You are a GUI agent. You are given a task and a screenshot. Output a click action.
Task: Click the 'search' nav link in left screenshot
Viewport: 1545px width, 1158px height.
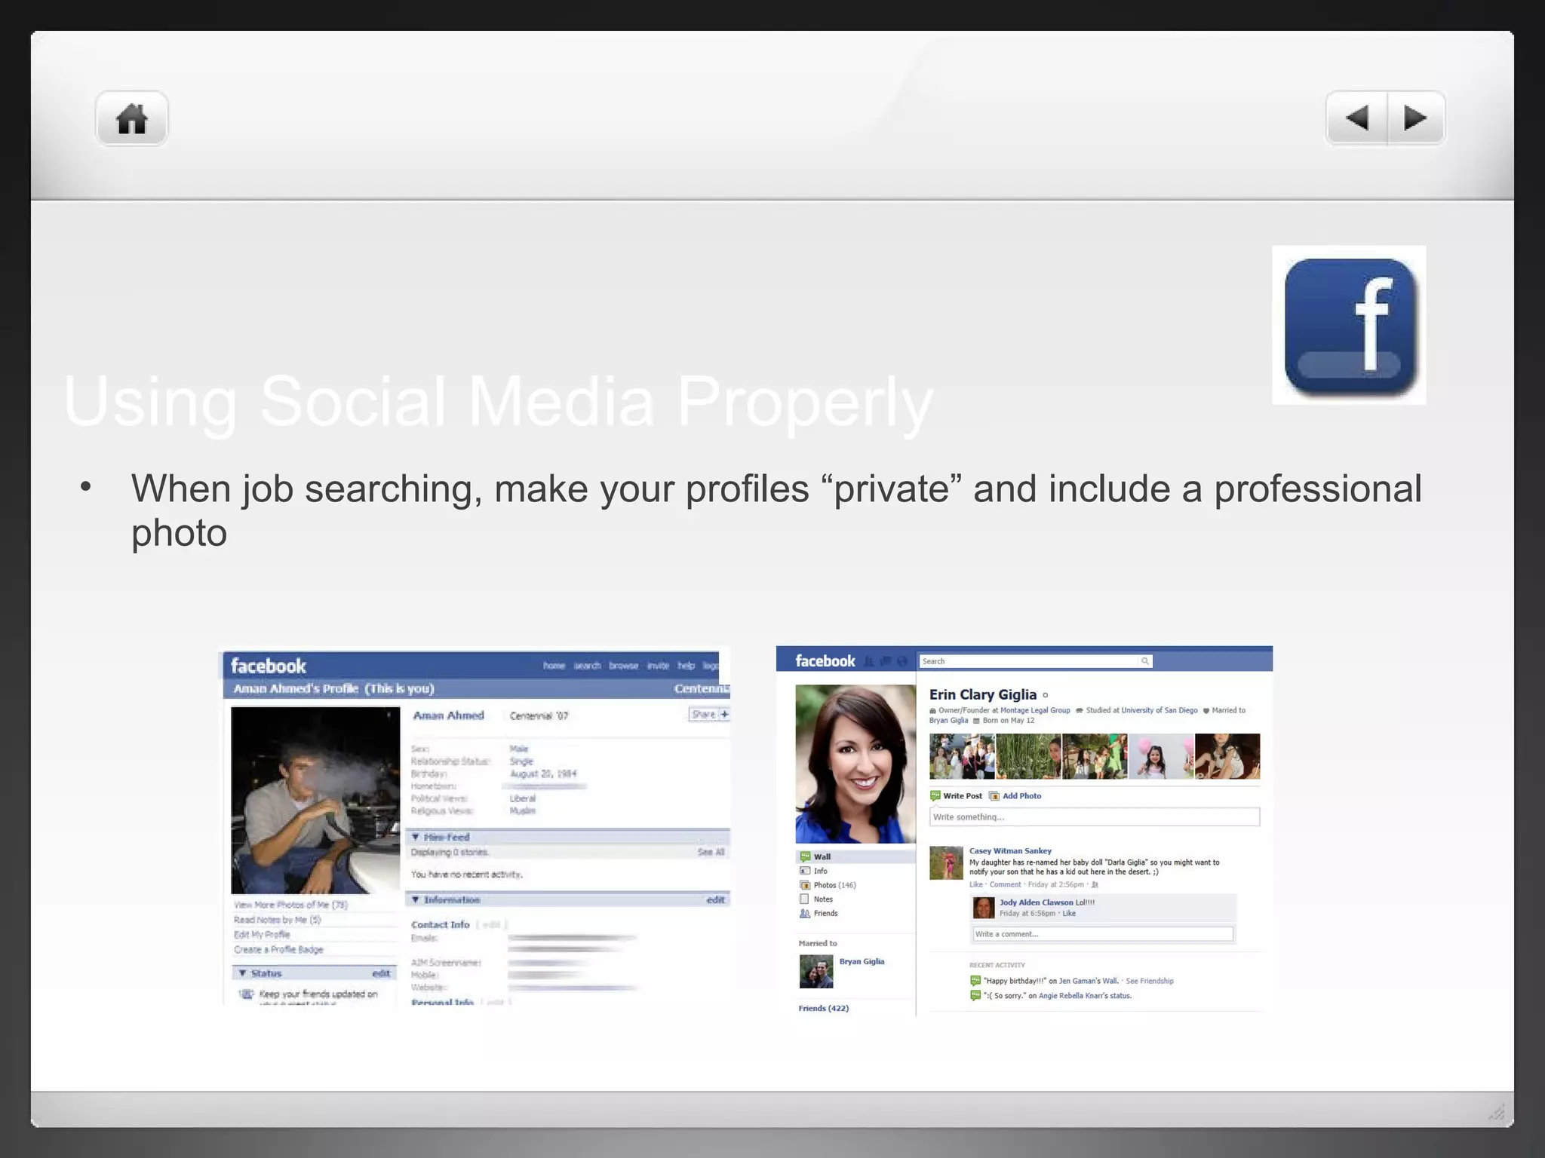(588, 666)
